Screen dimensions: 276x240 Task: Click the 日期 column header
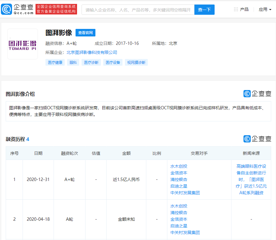[x=38, y=153]
